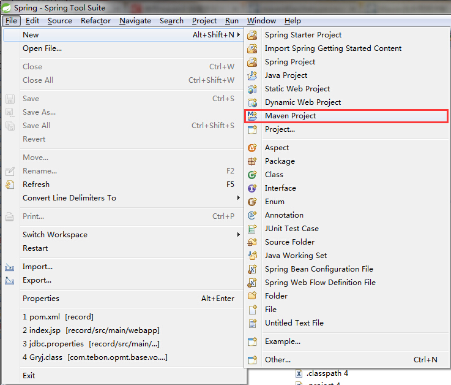The width and height of the screenshot is (451, 385).
Task: Click the Import icon in File menu
Action: 10,267
